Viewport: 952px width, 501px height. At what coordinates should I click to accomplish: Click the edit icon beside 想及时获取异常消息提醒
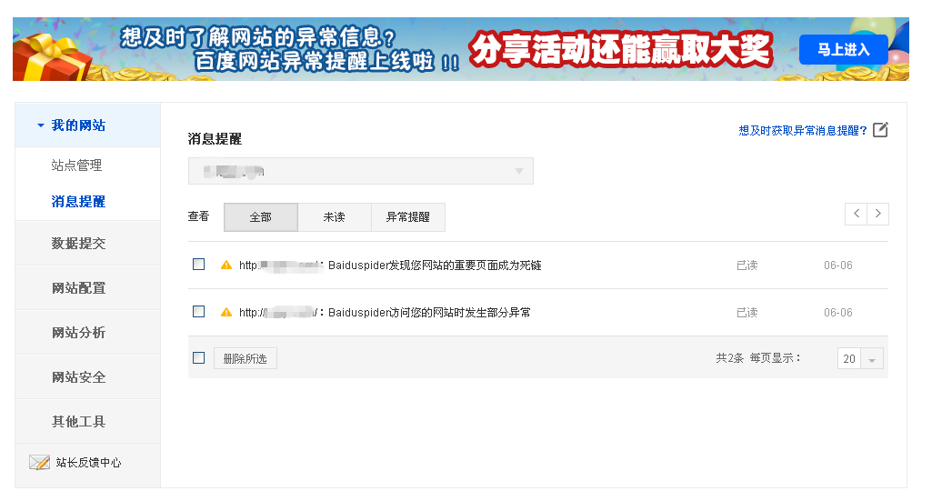click(x=879, y=130)
